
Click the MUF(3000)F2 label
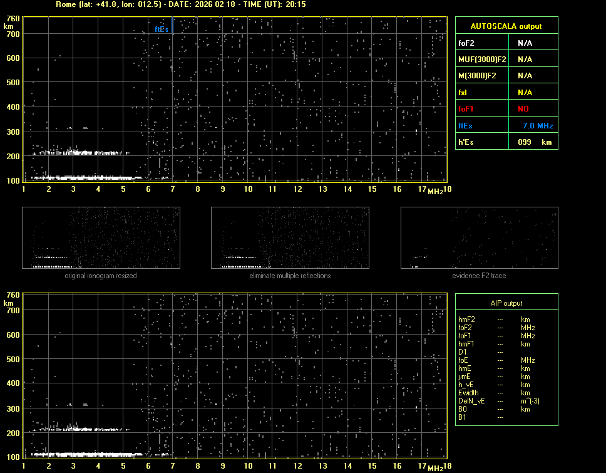tap(482, 60)
